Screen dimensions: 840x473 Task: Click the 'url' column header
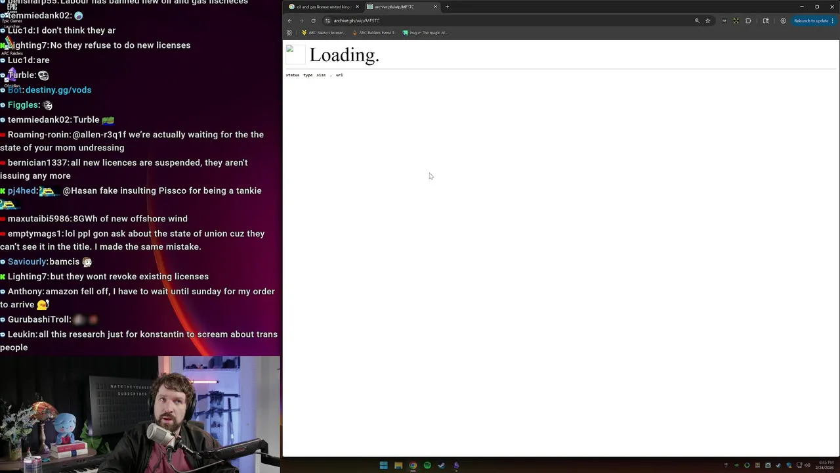click(x=339, y=75)
